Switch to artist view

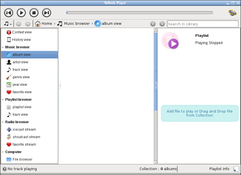pyautogui.click(x=30, y=62)
